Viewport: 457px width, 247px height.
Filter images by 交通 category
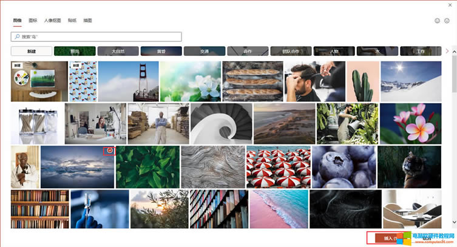(205, 51)
